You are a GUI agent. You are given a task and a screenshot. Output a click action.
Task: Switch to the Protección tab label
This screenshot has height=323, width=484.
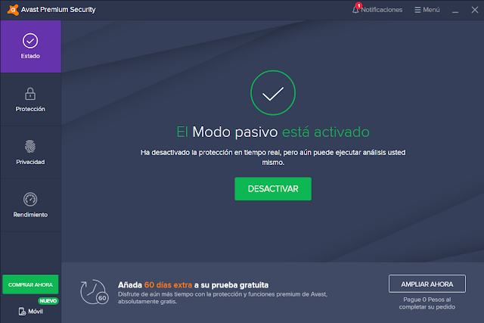click(x=30, y=109)
